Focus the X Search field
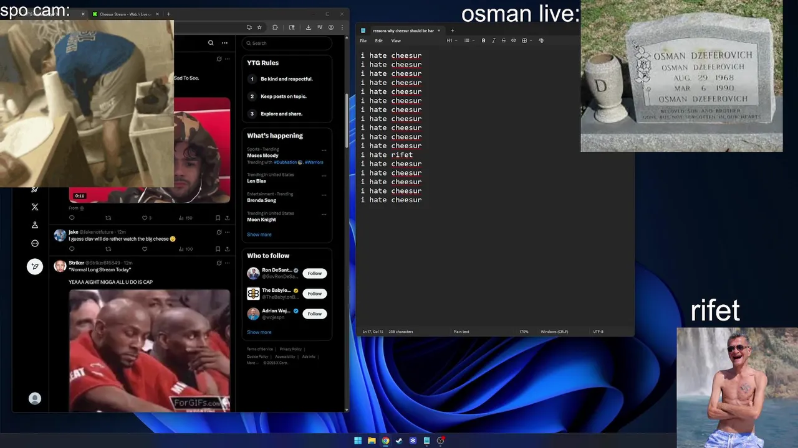This screenshot has width=798, height=448. click(x=287, y=43)
